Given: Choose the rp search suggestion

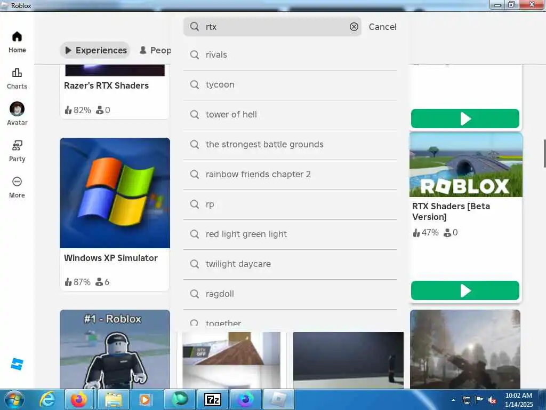Looking at the screenshot, I should pyautogui.click(x=290, y=204).
